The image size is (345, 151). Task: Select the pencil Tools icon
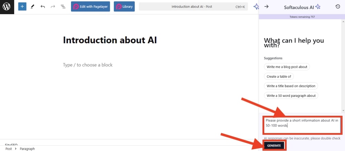[x=32, y=7]
